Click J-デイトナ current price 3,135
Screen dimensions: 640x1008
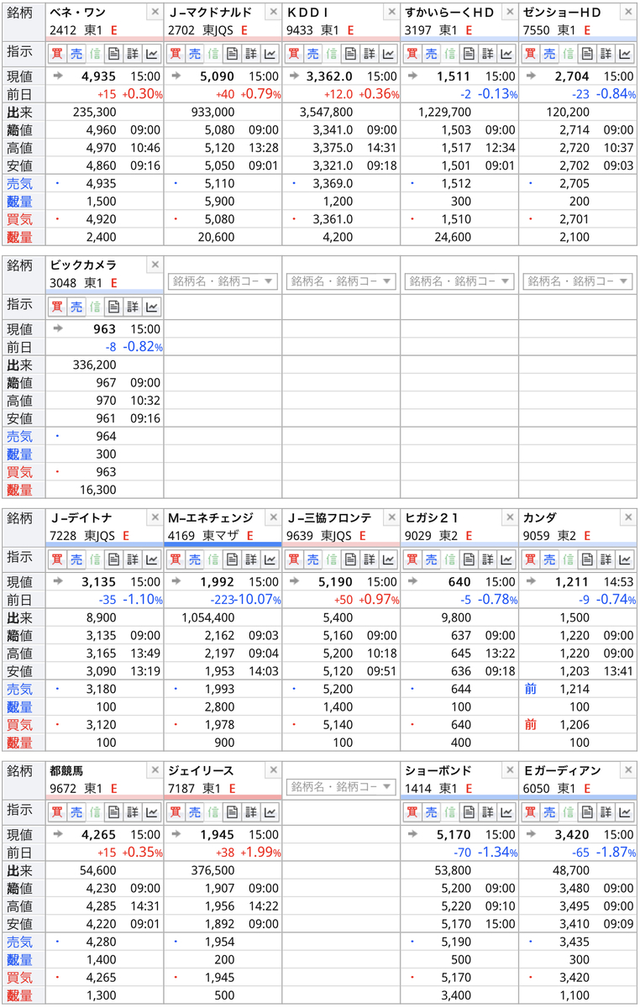[x=98, y=581]
